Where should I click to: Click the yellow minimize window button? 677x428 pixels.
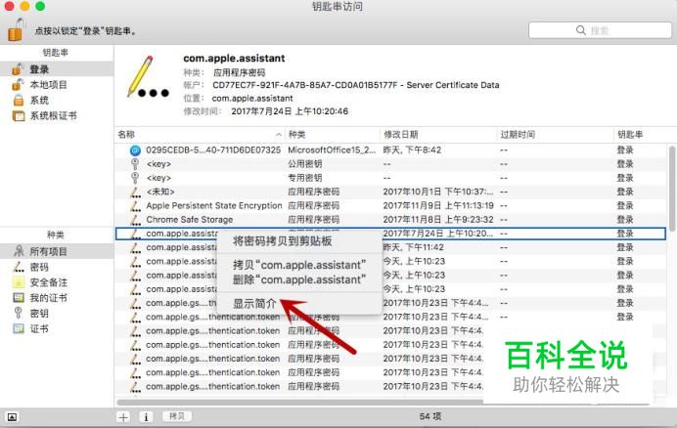coord(24,6)
